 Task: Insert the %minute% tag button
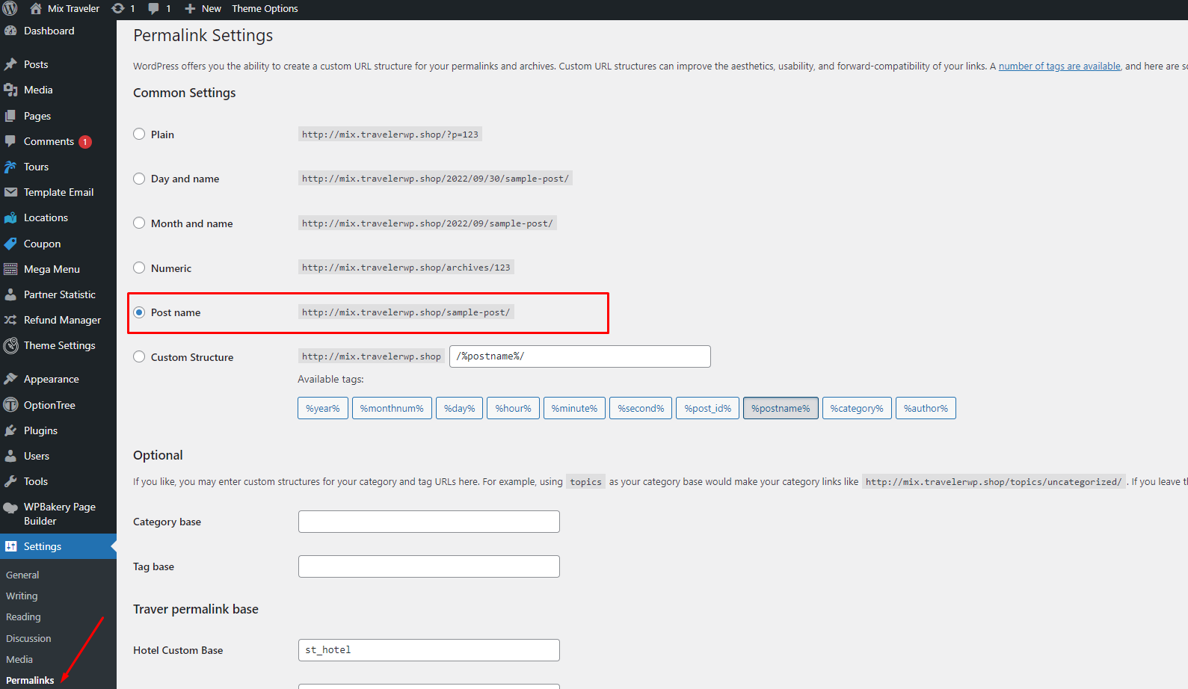[x=574, y=408]
